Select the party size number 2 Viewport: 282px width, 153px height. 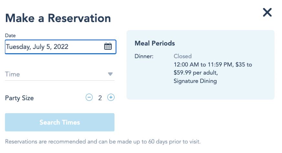pos(100,98)
